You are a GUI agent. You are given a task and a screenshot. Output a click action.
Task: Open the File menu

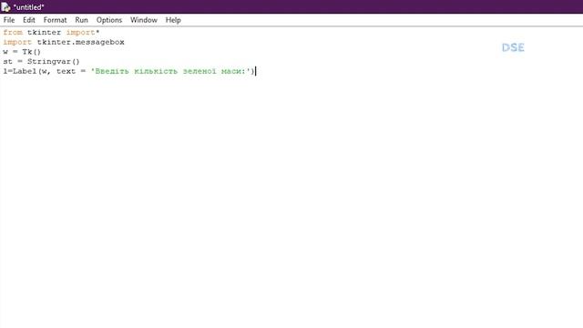coord(9,20)
